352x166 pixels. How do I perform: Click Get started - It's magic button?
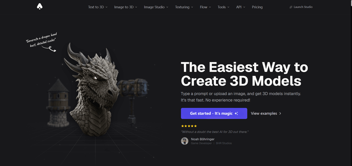pyautogui.click(x=214, y=114)
